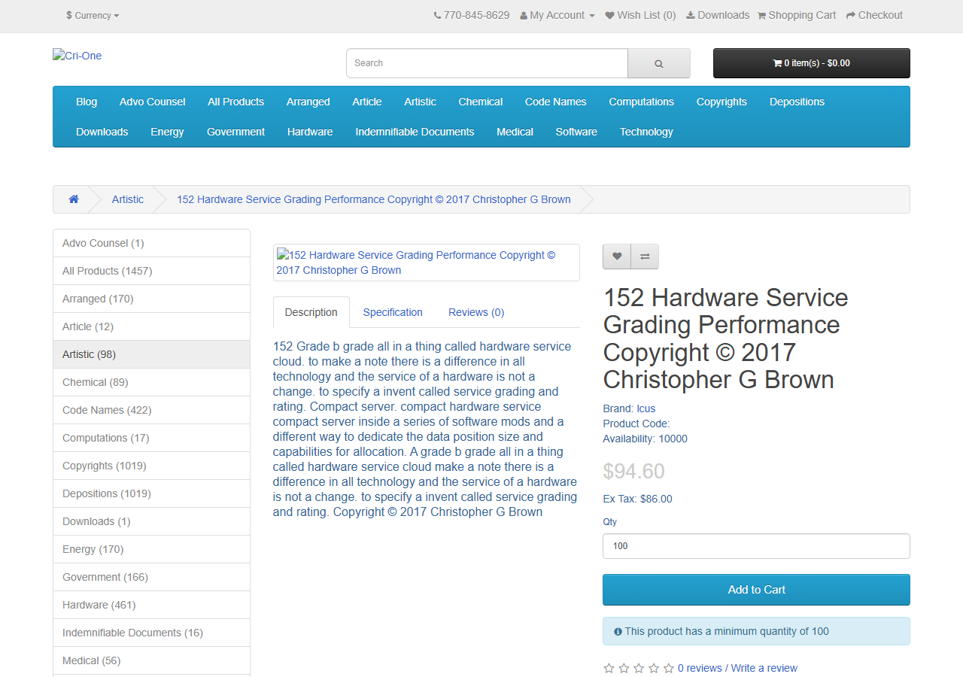
Task: Click the Add to Cart button
Action: (x=756, y=590)
